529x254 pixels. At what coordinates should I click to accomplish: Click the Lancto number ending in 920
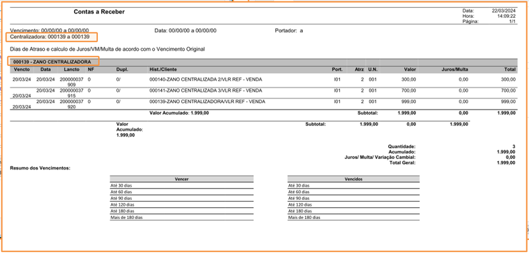(71, 104)
